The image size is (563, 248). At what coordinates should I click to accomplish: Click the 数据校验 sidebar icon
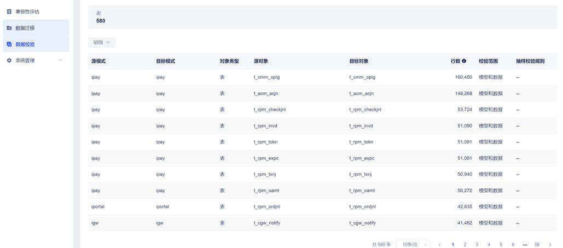(x=9, y=44)
